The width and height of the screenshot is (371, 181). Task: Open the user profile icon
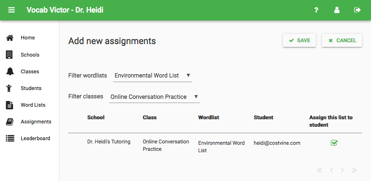pos(337,10)
